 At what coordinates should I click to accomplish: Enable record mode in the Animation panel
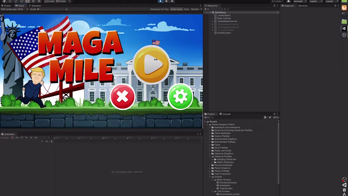[x=12, y=137]
